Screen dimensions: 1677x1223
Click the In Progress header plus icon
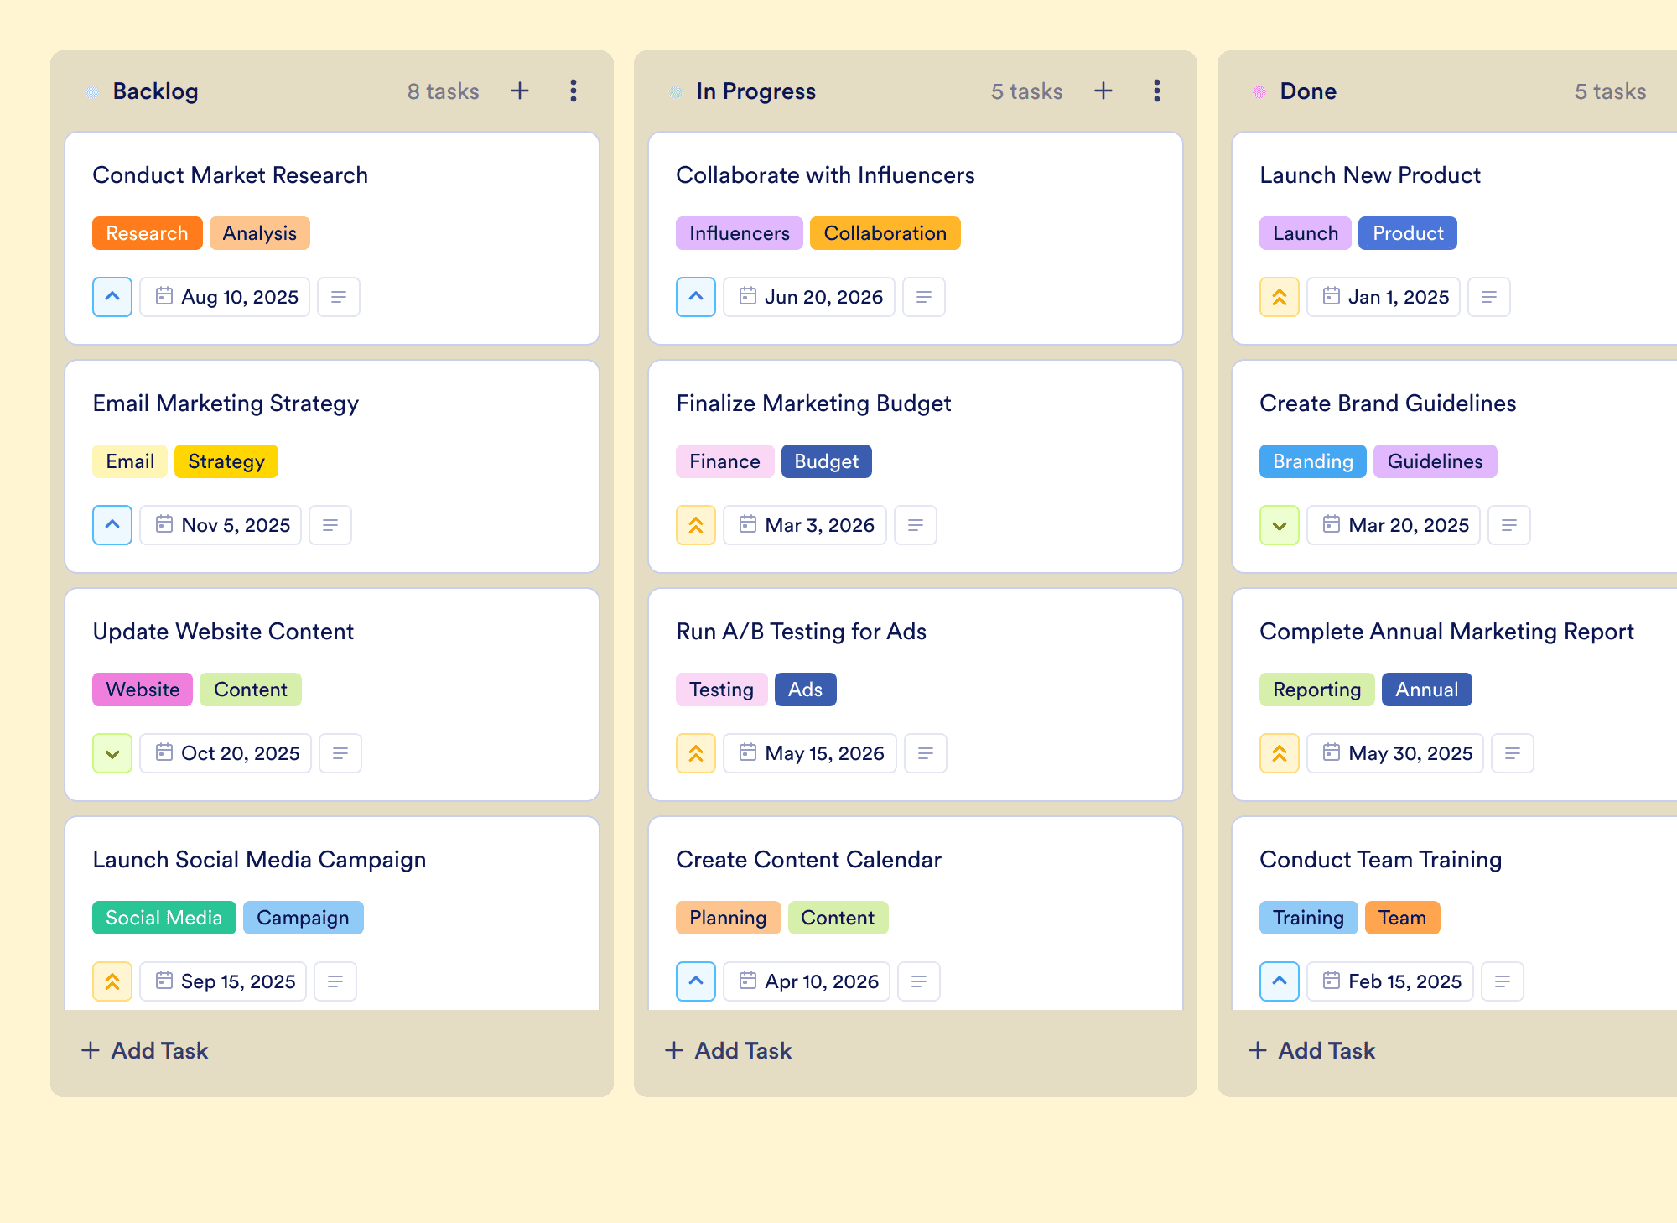[x=1103, y=91]
